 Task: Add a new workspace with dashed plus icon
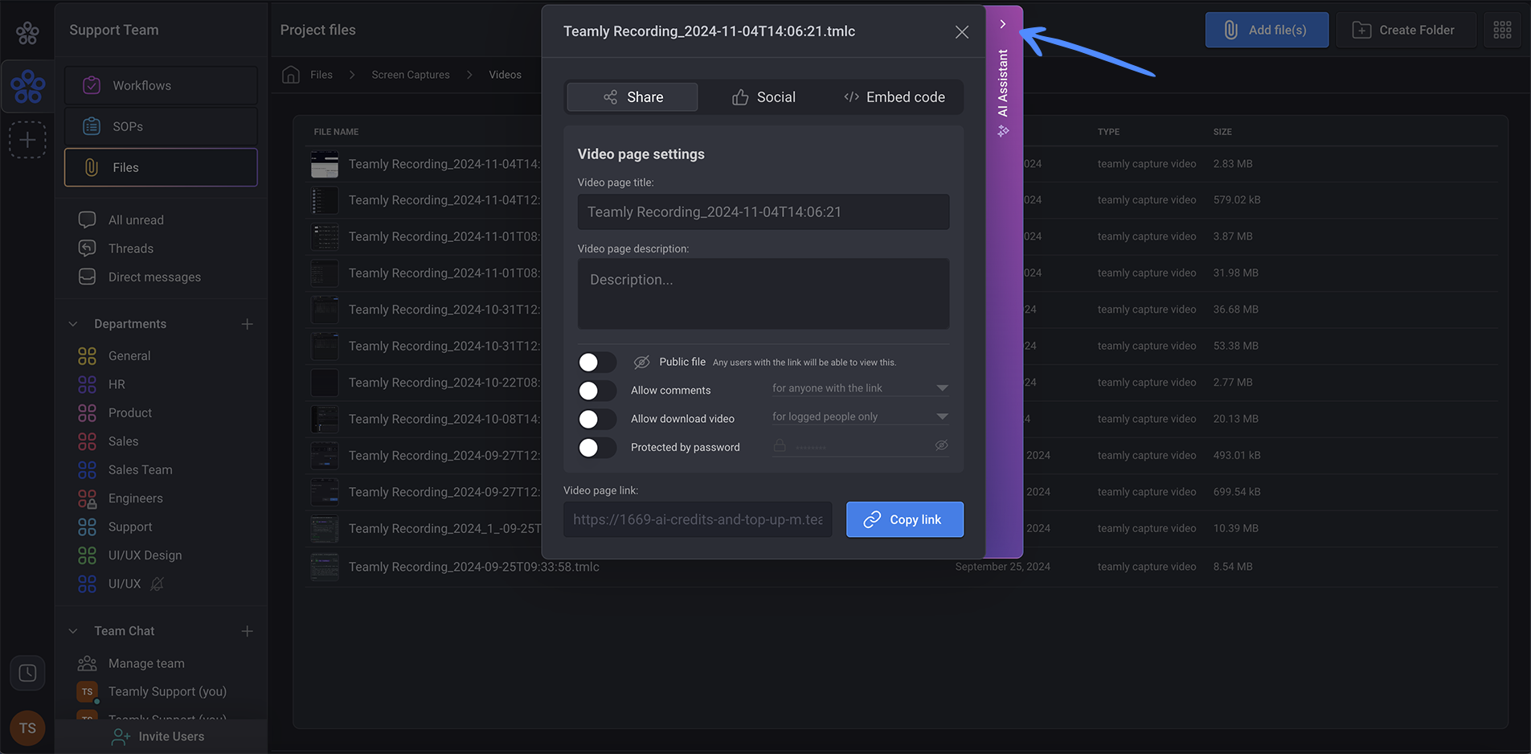27,140
